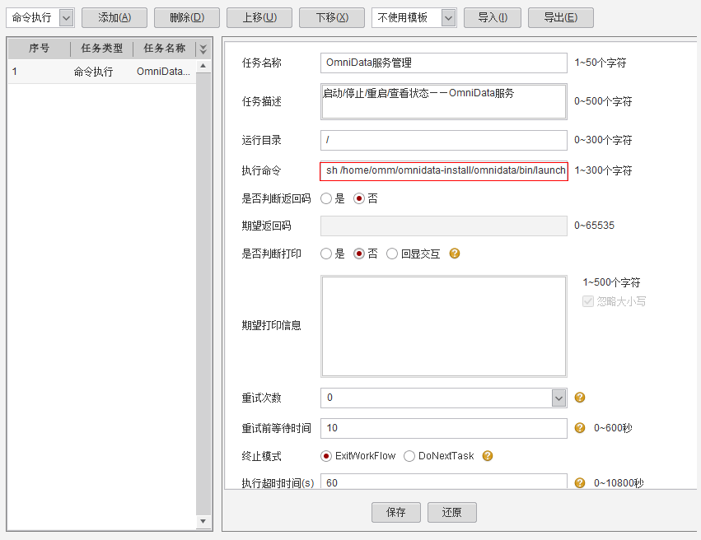This screenshot has height=540, width=701.
Task: Click the 导入(I) button
Action: [493, 18]
